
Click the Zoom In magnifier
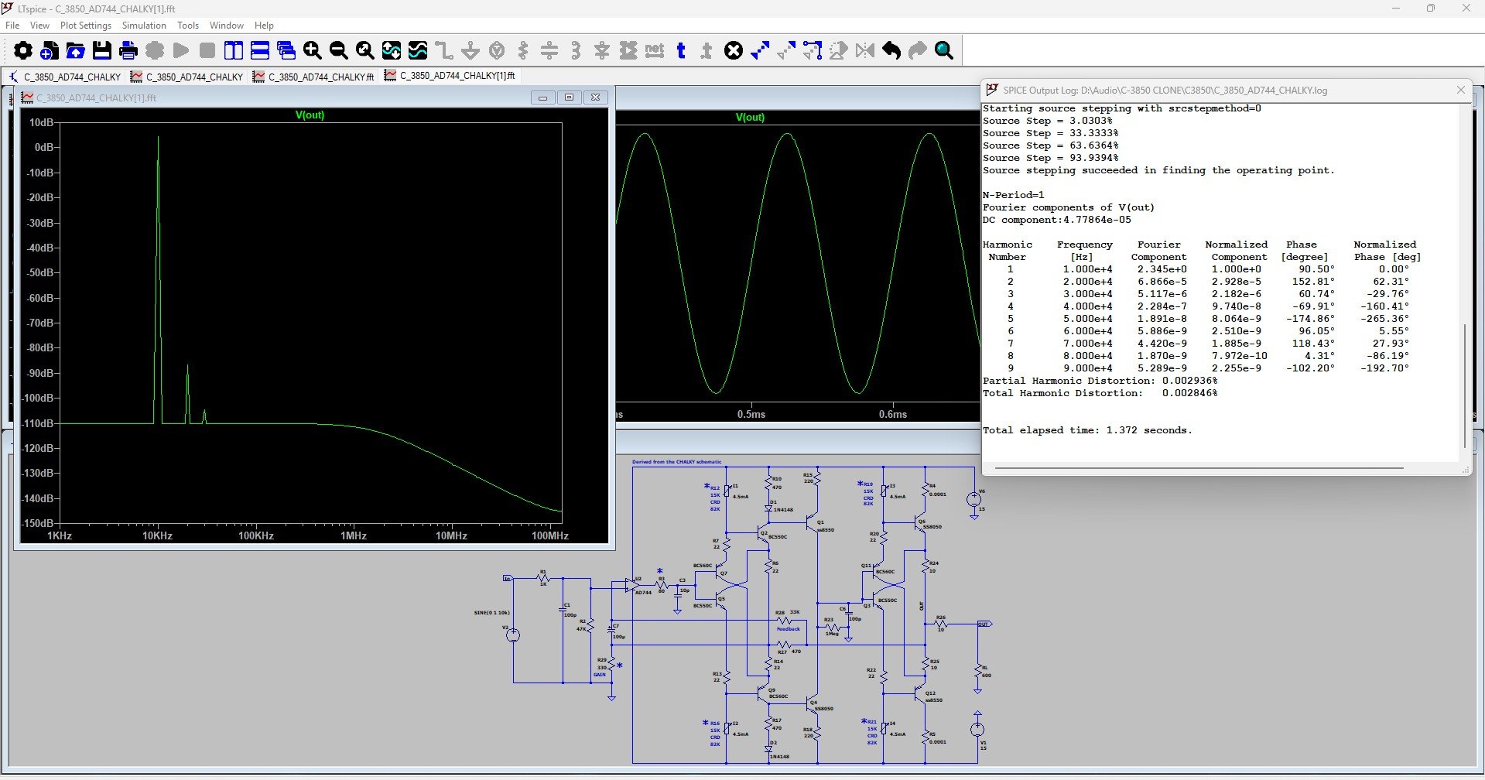pos(312,51)
